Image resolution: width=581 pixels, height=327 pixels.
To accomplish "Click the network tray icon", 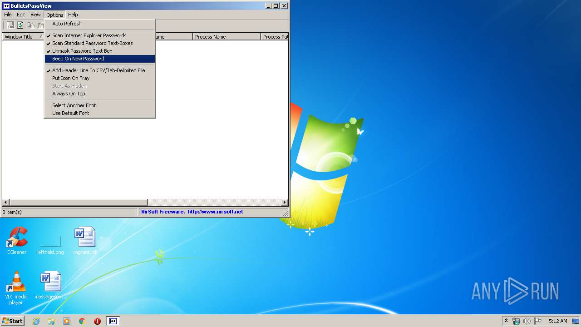I will point(516,321).
